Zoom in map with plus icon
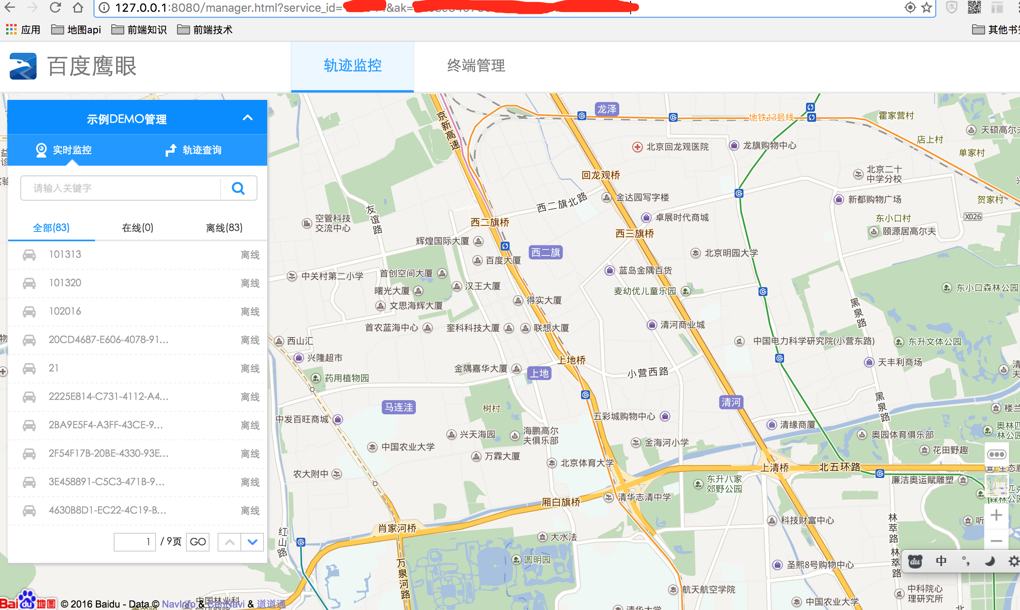1020x610 pixels. click(x=996, y=515)
